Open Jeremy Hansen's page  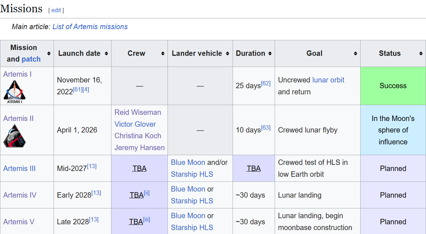pyautogui.click(x=139, y=148)
